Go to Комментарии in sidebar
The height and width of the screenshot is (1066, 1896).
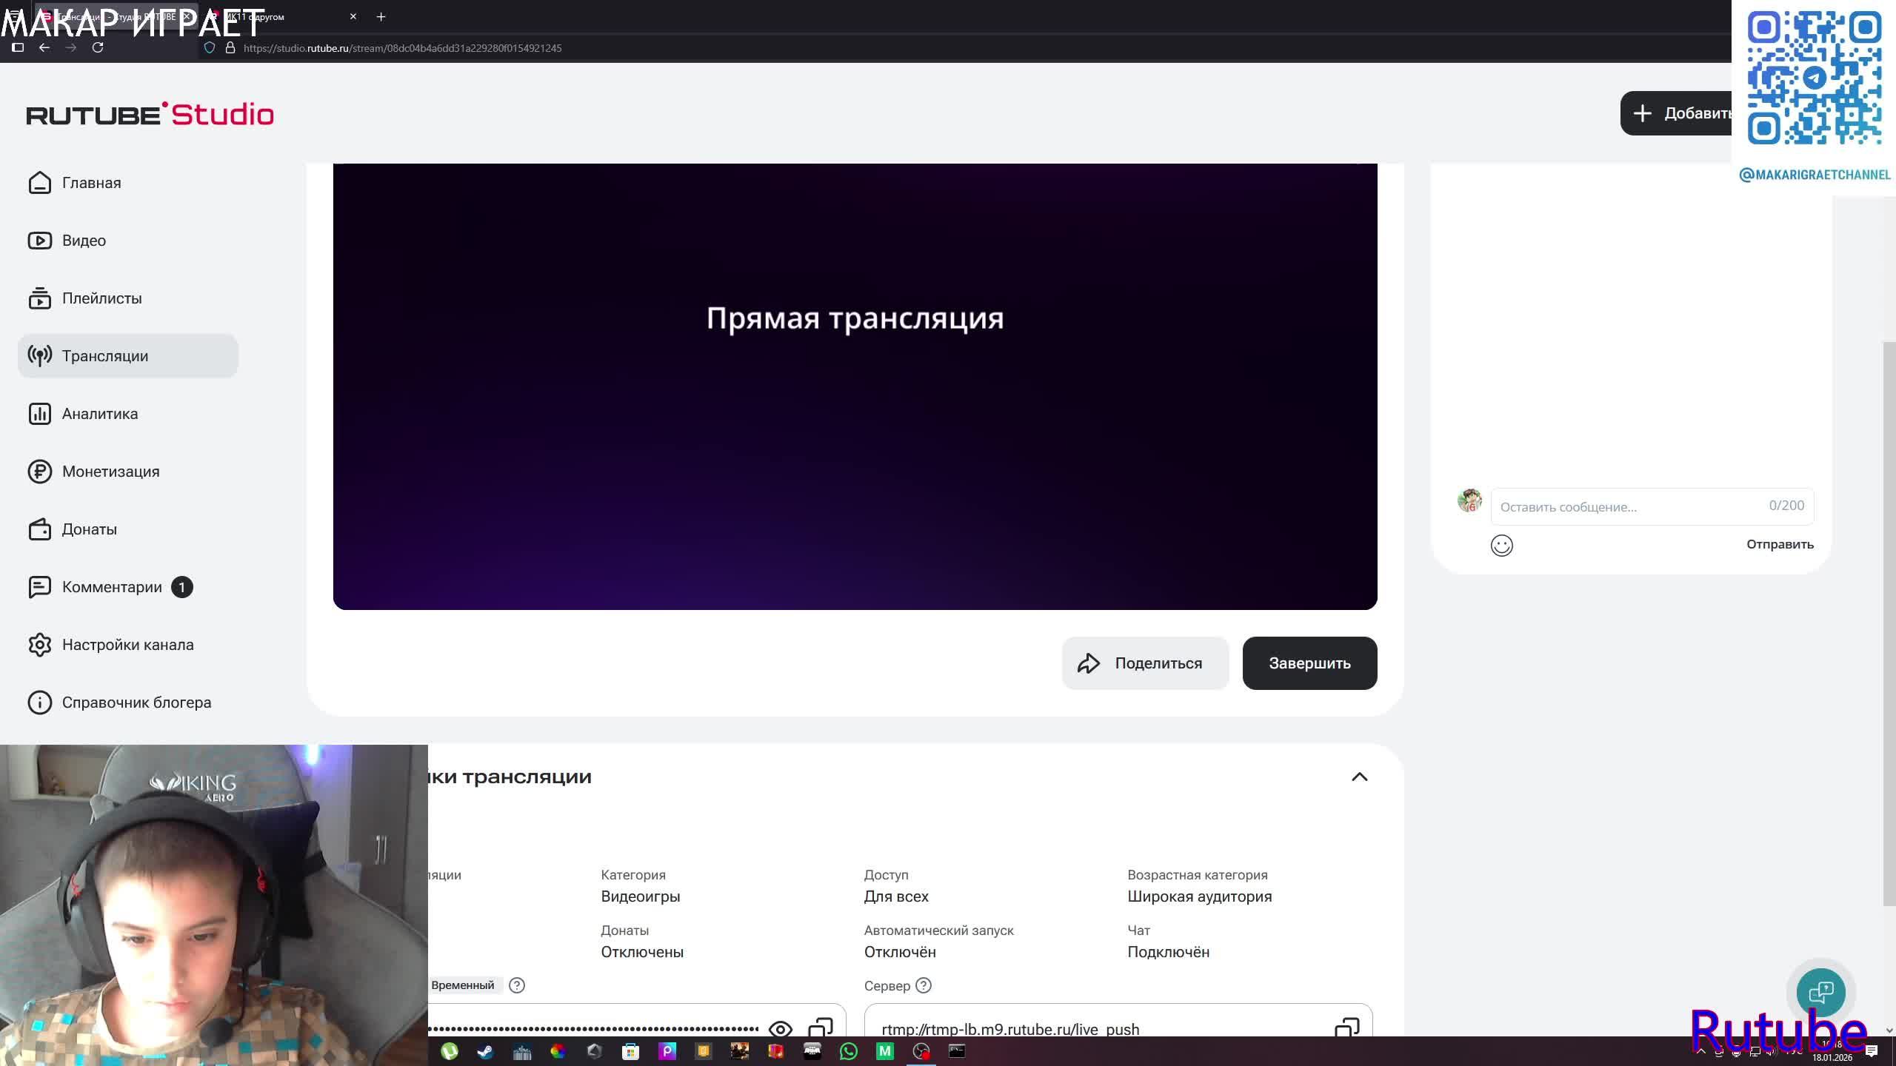[x=112, y=587]
